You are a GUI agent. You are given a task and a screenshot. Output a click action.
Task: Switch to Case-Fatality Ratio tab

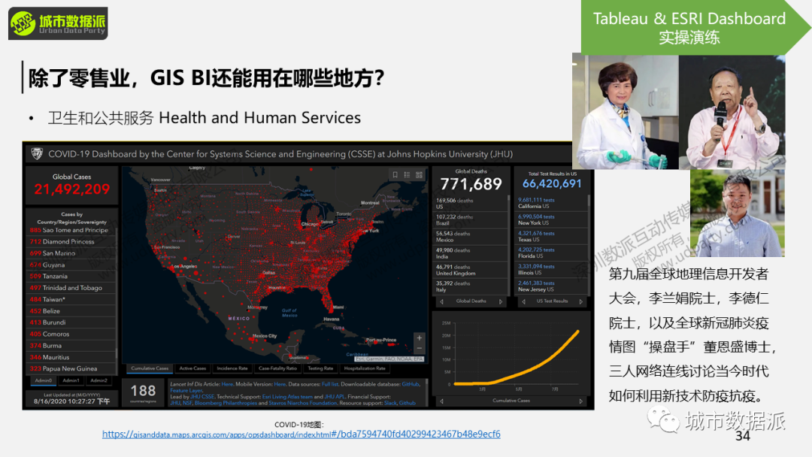pos(277,368)
